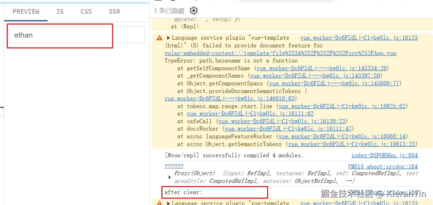Click the 3 条已隐藏 hidden messages label
This screenshot has width=433, height=205.
pyautogui.click(x=169, y=11)
